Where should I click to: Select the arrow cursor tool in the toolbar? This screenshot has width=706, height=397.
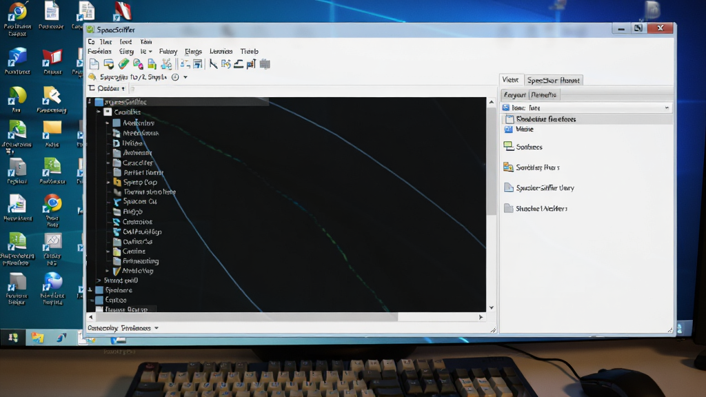(x=214, y=64)
